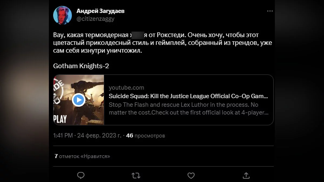Open the Suicide Squad video title link
This screenshot has height=182, width=324.
click(188, 96)
